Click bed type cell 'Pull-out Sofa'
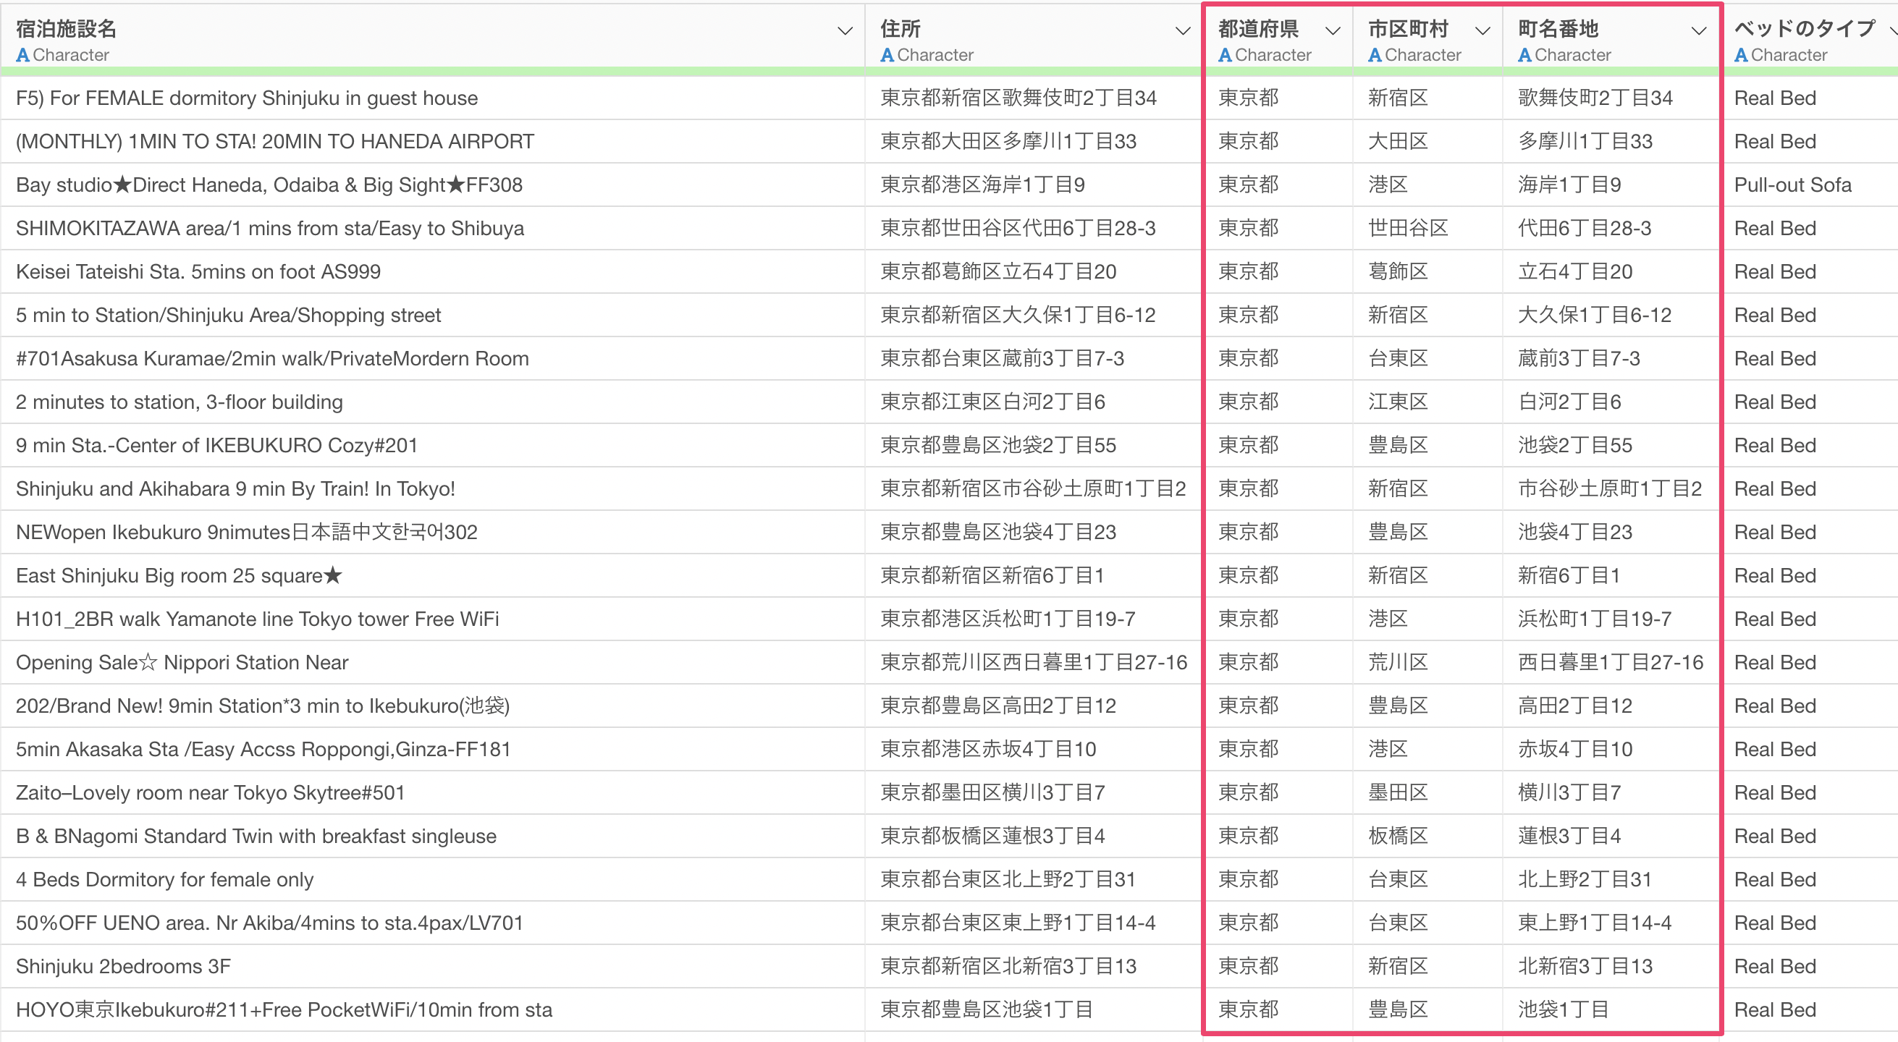This screenshot has width=1898, height=1042. tap(1809, 185)
